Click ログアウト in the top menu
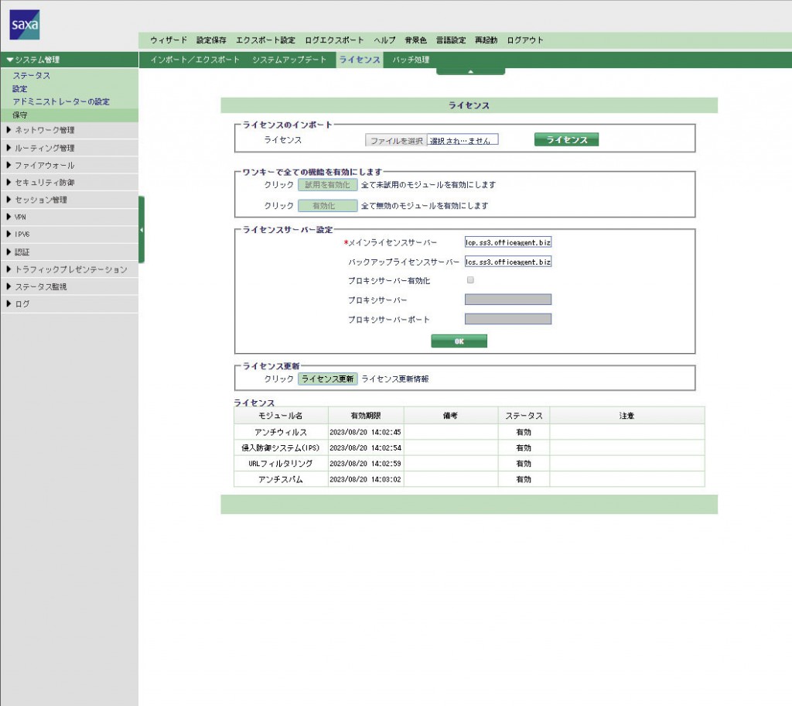Viewport: 792px width, 706px height. [525, 40]
